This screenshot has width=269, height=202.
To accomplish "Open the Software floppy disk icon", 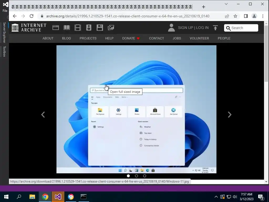I will (100, 28).
